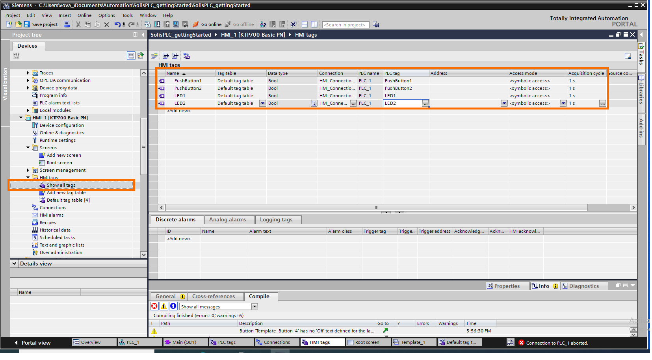Open the Root screen editor from the bottom bar
Screen dimensions: 652x360
368,342
